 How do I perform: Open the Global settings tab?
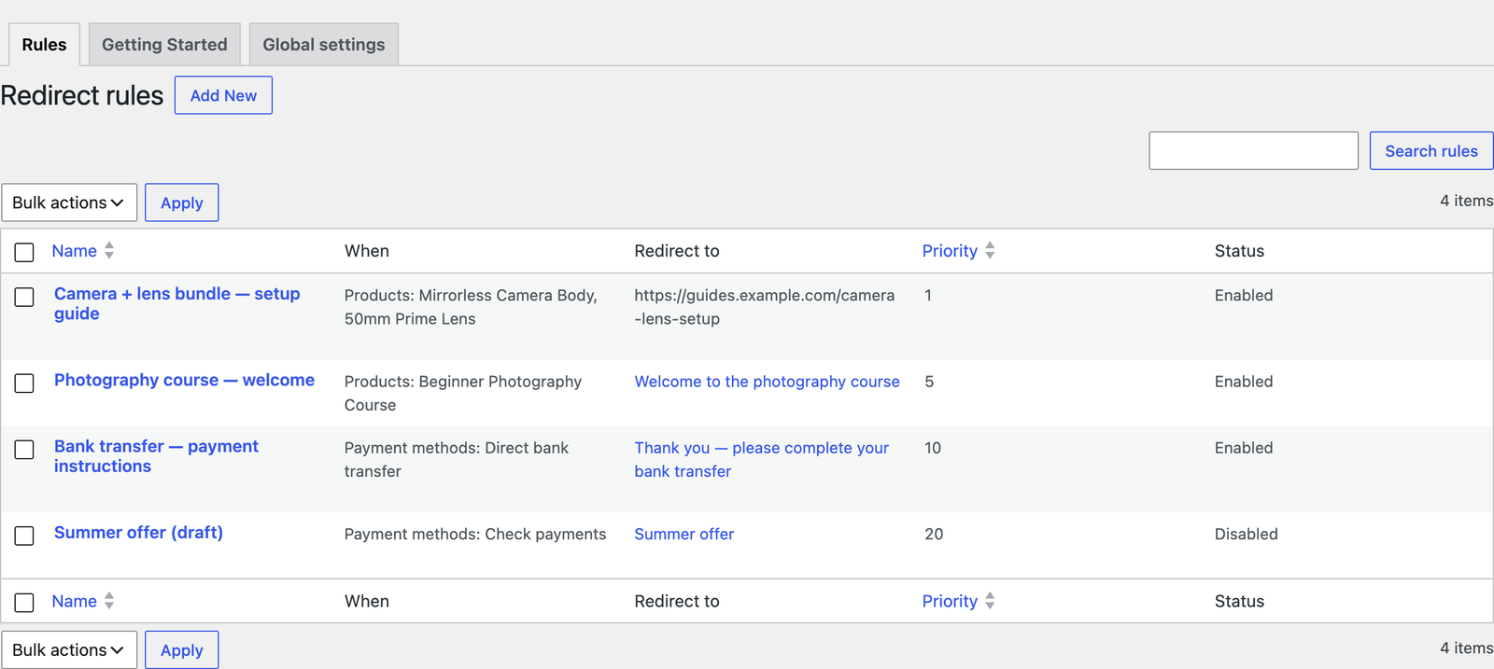(x=323, y=45)
